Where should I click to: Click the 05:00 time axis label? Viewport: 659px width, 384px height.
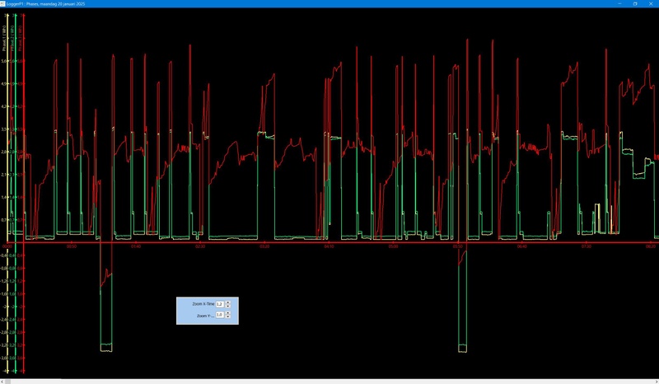(393, 246)
